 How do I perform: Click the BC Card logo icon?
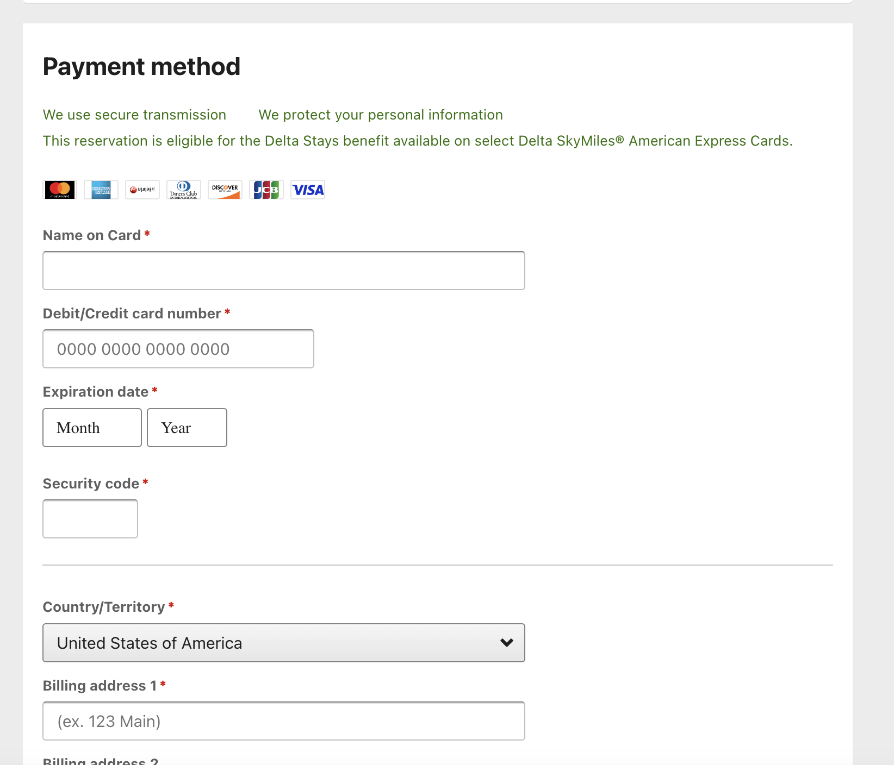(x=142, y=190)
